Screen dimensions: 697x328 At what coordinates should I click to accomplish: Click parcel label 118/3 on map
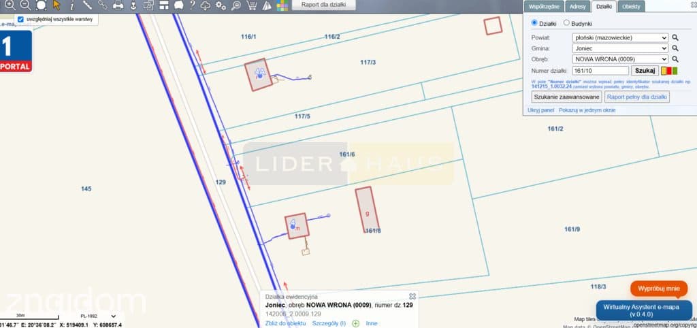point(598,286)
